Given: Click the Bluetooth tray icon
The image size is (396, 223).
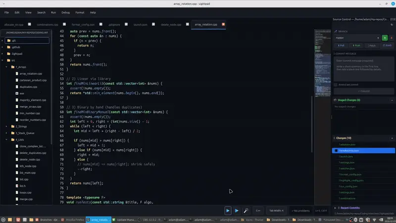Looking at the screenshot, I should (356, 220).
